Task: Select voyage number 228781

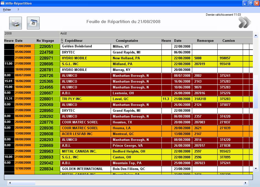Action: pos(47,70)
